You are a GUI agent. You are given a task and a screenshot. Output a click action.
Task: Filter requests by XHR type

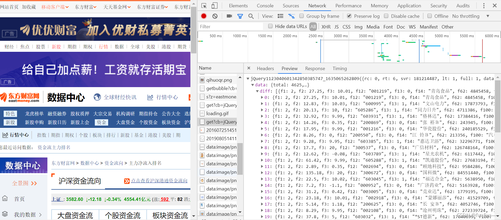coord(326,27)
